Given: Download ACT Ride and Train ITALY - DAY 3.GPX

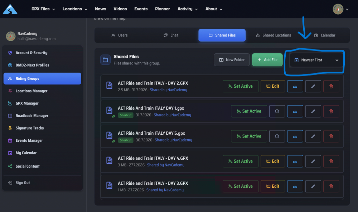Looking at the screenshot, I should point(295,186).
